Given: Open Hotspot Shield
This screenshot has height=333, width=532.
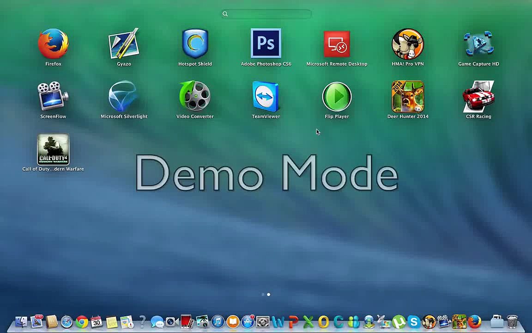Looking at the screenshot, I should click(195, 44).
